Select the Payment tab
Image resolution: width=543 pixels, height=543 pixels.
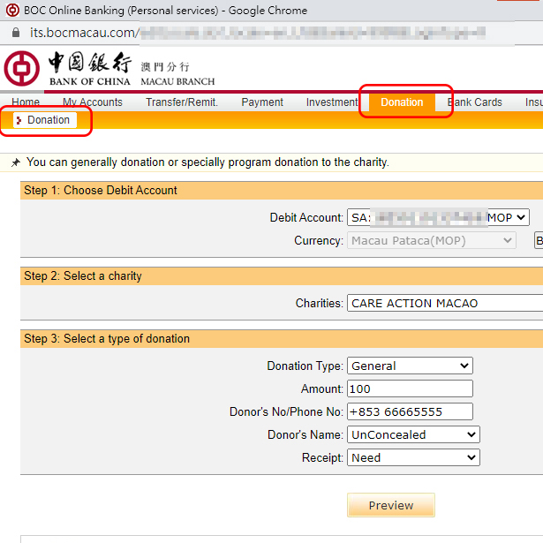[262, 102]
